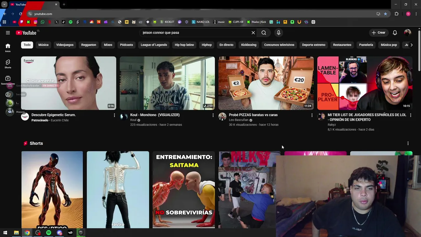
Task: Select the Todo filter chip
Action: click(27, 45)
